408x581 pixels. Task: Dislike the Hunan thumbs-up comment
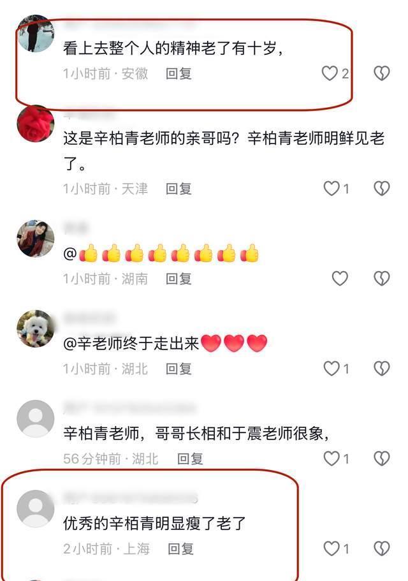[381, 278]
